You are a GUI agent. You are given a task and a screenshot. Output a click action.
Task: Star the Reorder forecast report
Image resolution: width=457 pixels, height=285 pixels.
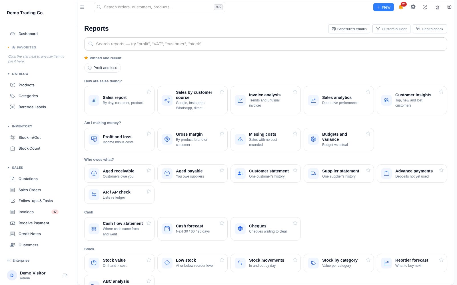click(441, 260)
